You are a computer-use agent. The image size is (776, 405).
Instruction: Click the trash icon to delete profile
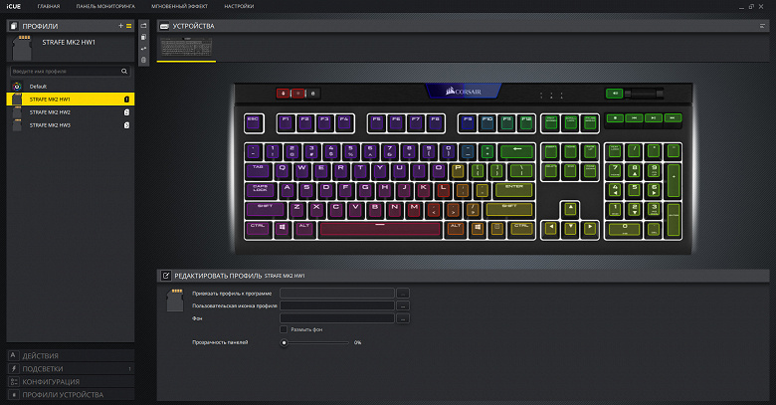pos(143,60)
